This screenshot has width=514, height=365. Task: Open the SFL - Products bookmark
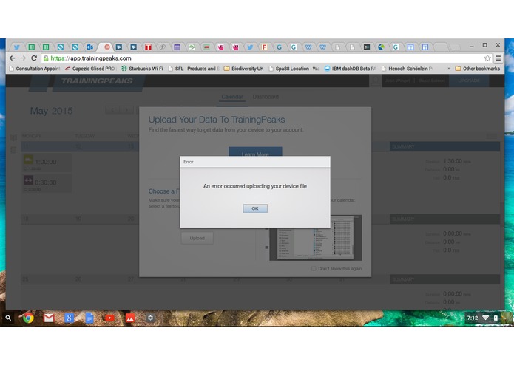click(194, 69)
